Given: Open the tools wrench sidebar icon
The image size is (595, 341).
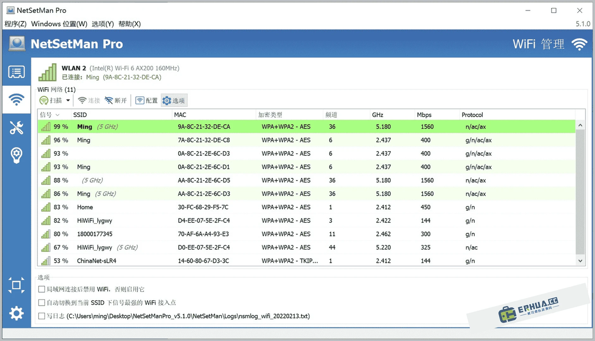Looking at the screenshot, I should (16, 128).
